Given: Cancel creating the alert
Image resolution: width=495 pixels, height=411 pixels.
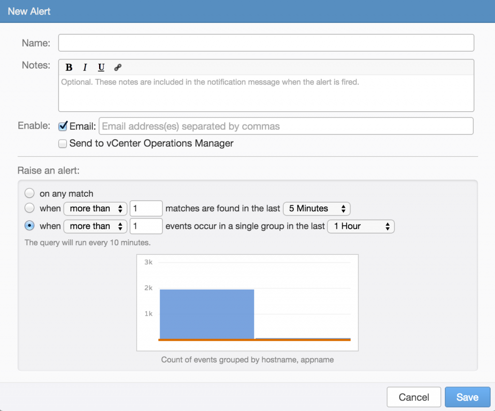Looking at the screenshot, I should tap(414, 396).
